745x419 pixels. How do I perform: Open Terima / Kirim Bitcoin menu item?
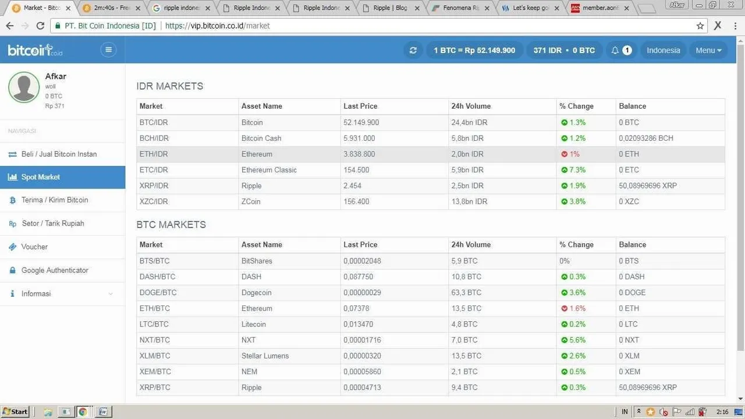62,200
